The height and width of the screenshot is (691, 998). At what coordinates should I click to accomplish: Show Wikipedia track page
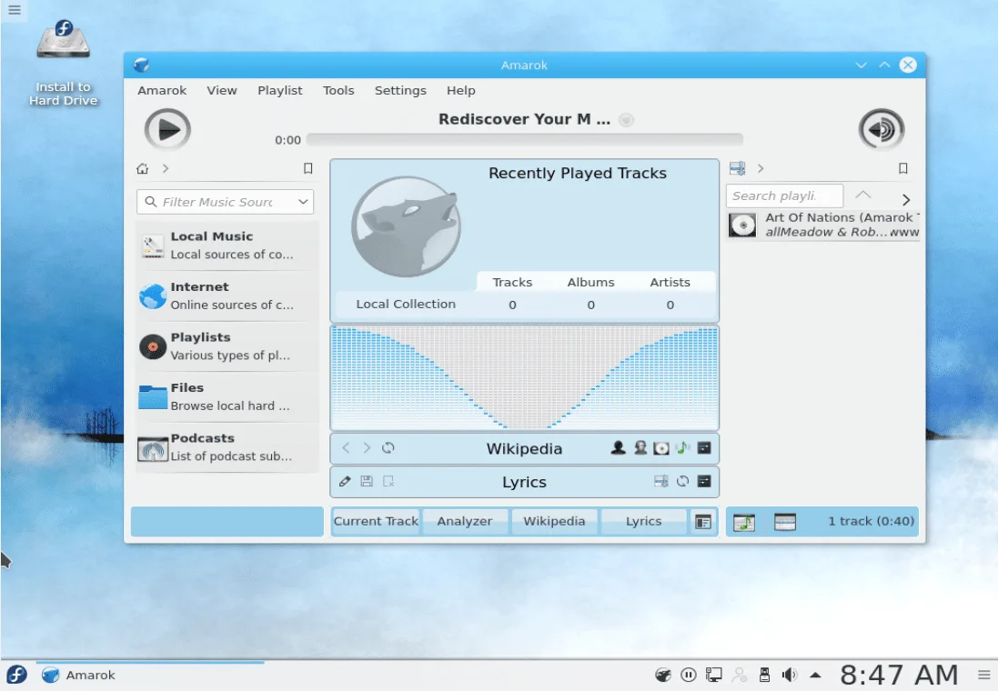click(682, 448)
